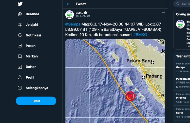Click the search field Cari di
The image size is (190, 123).
(x=184, y=4)
